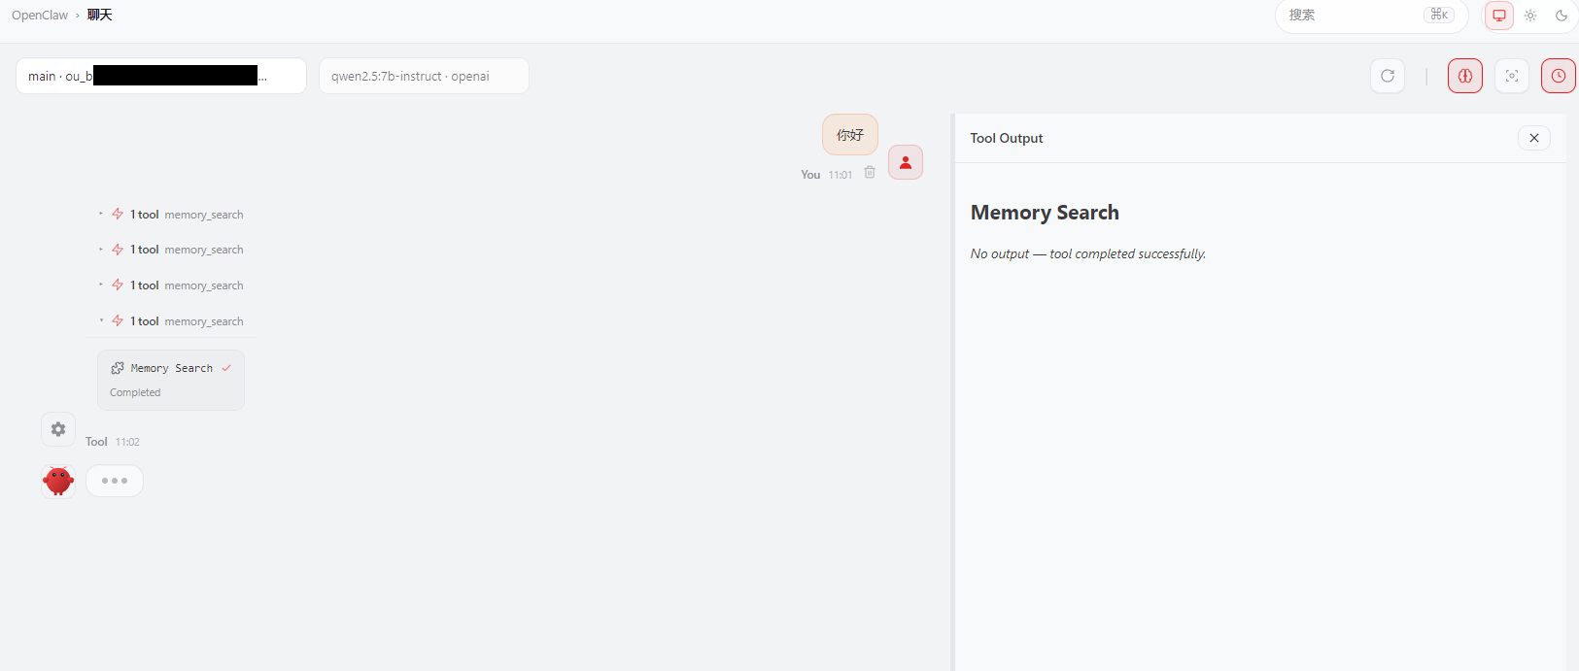Switch to light theme sun icon
The image size is (1579, 671).
[1530, 16]
